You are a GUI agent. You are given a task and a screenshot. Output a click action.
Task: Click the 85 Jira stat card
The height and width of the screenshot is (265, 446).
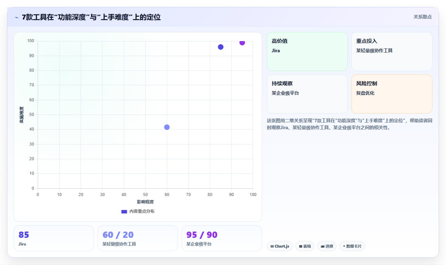(54, 238)
